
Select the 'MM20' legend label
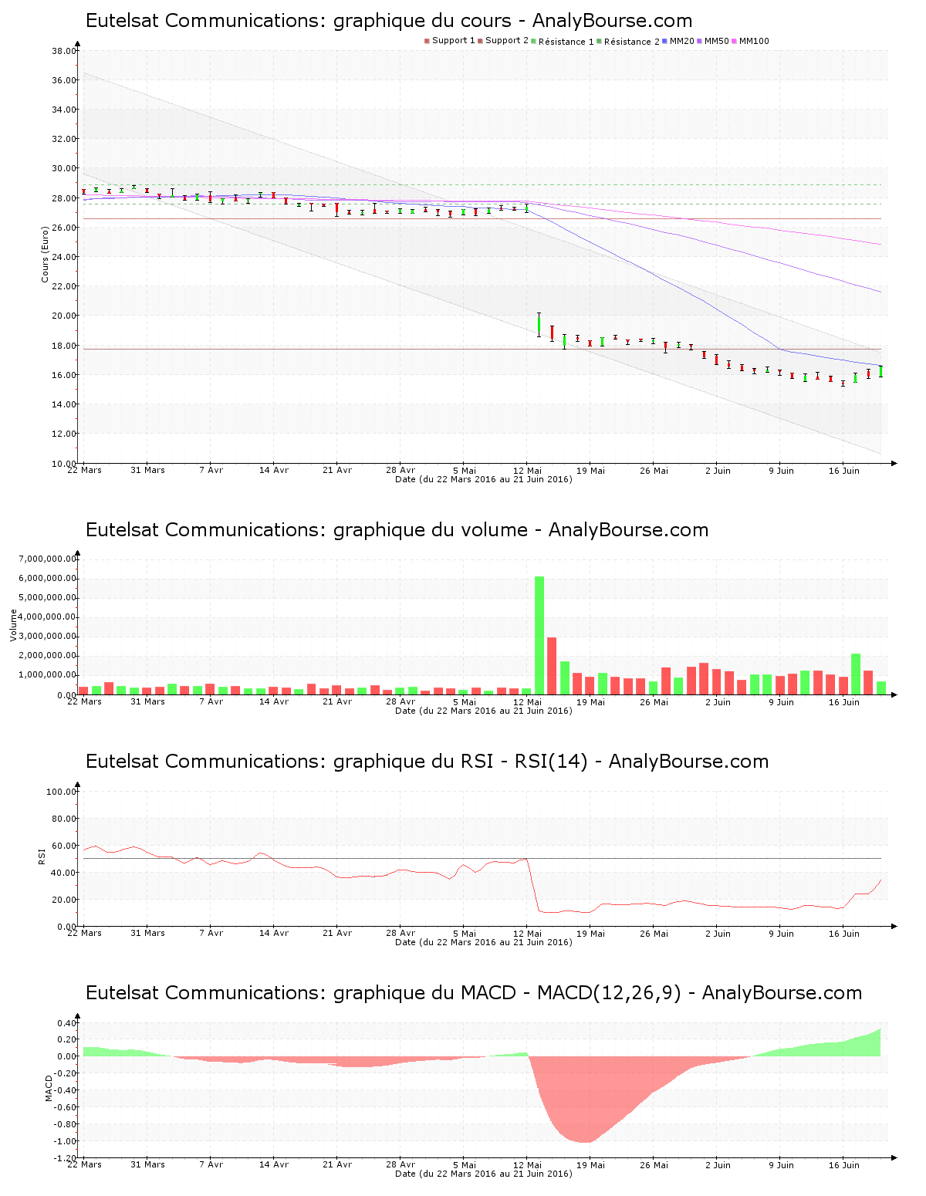(x=682, y=42)
